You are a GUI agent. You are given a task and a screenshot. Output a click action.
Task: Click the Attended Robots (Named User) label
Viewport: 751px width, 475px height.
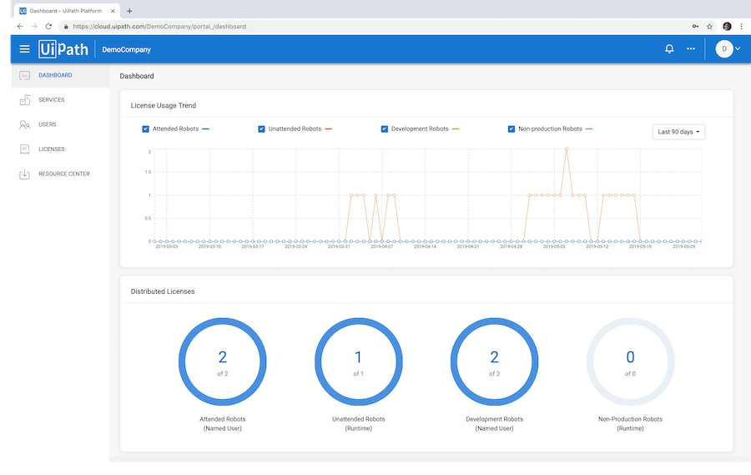(x=223, y=424)
